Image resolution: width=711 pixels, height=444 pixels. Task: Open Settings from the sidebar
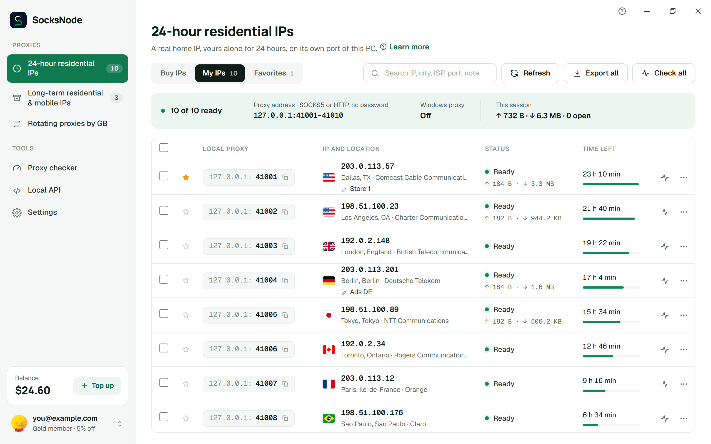67,212
